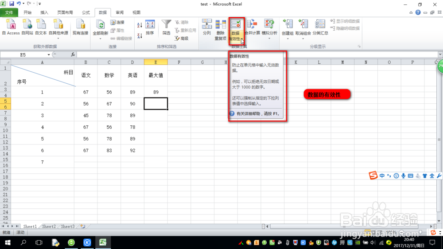Select cell containing 数学
The height and width of the screenshot is (249, 443).
coord(109,75)
